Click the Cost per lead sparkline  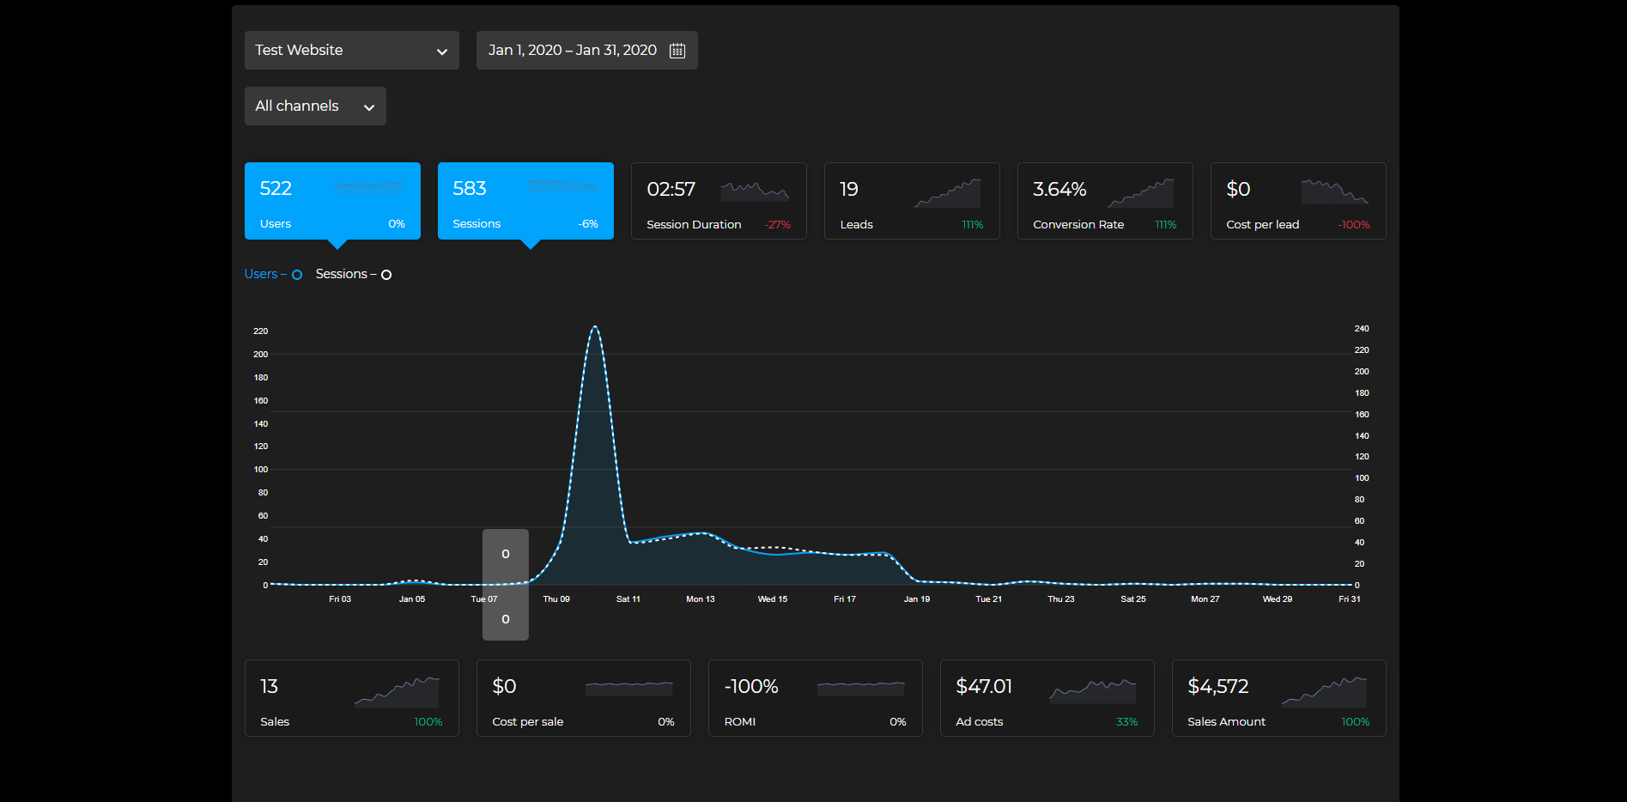(1334, 191)
